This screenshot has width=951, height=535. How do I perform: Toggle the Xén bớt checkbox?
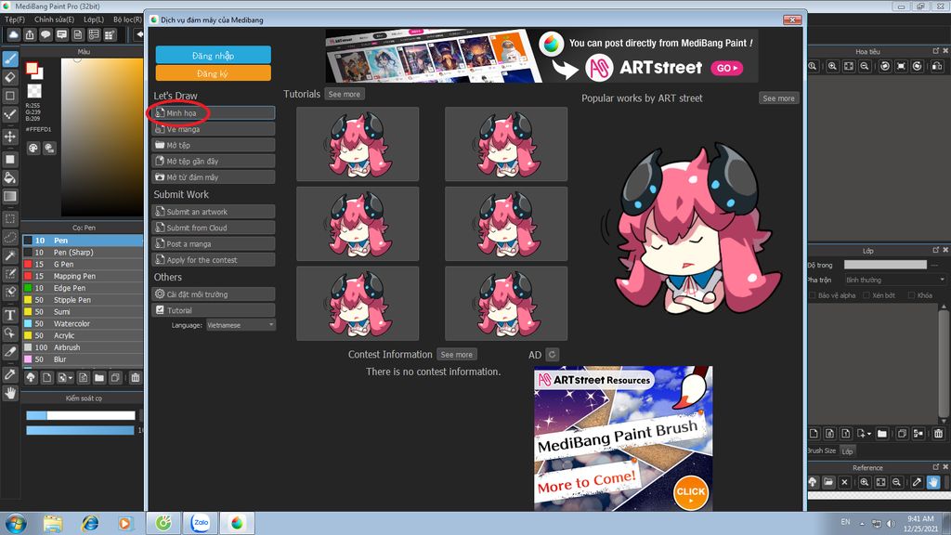coord(866,295)
